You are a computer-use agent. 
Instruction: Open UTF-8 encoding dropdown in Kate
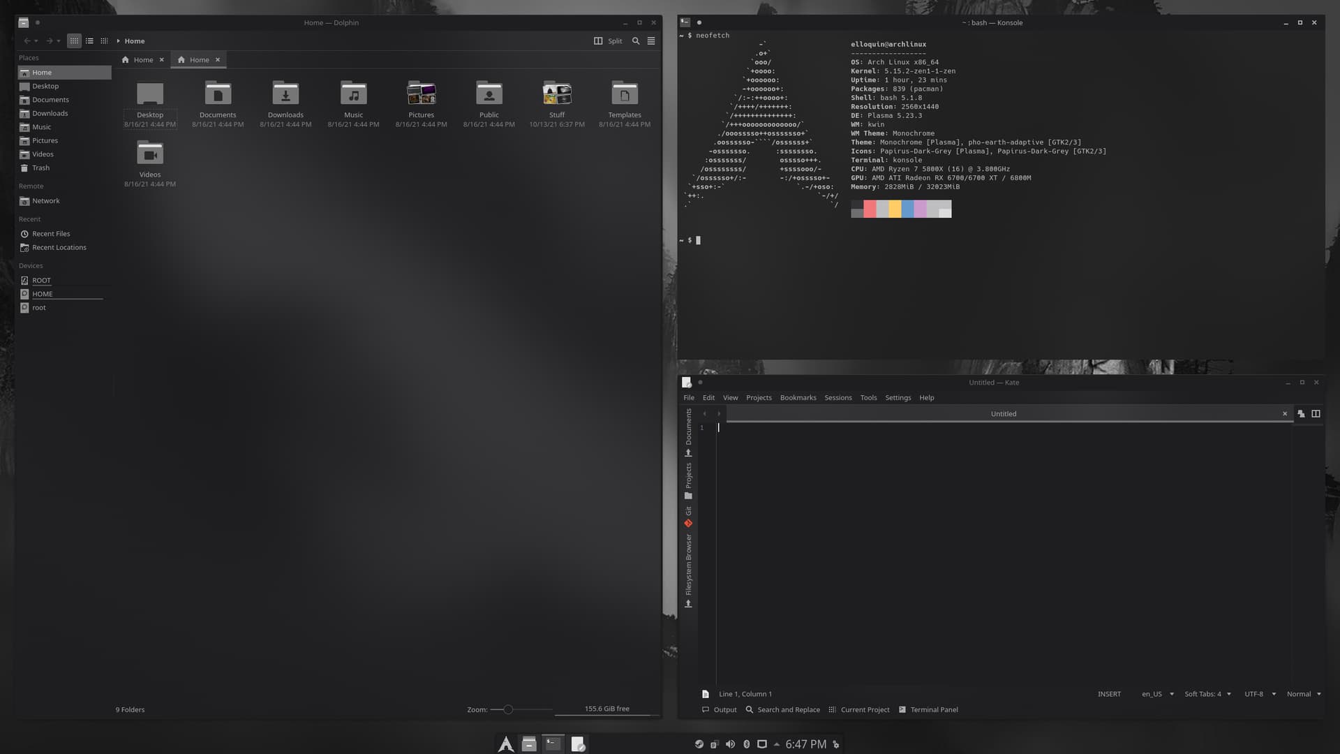(1260, 695)
